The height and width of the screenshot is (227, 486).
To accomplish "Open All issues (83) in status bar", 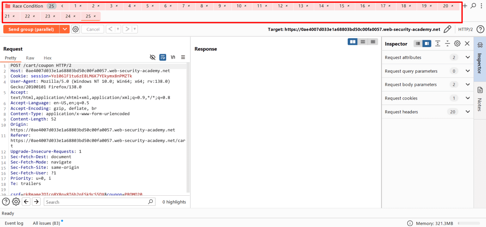I will click(x=46, y=223).
